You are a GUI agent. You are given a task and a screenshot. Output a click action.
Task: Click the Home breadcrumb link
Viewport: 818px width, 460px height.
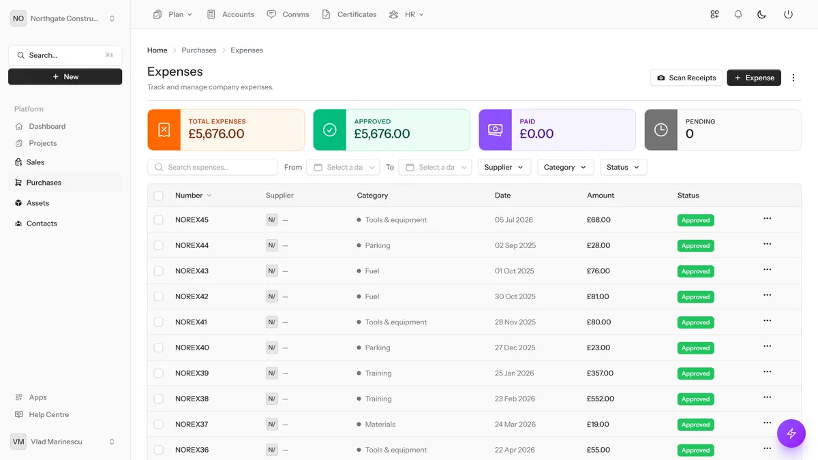[x=157, y=50]
